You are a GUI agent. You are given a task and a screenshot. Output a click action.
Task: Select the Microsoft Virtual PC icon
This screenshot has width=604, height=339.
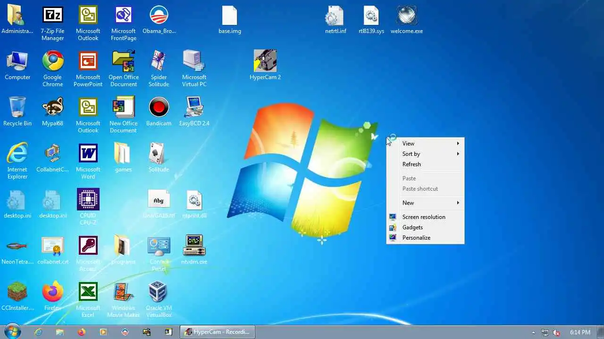194,69
